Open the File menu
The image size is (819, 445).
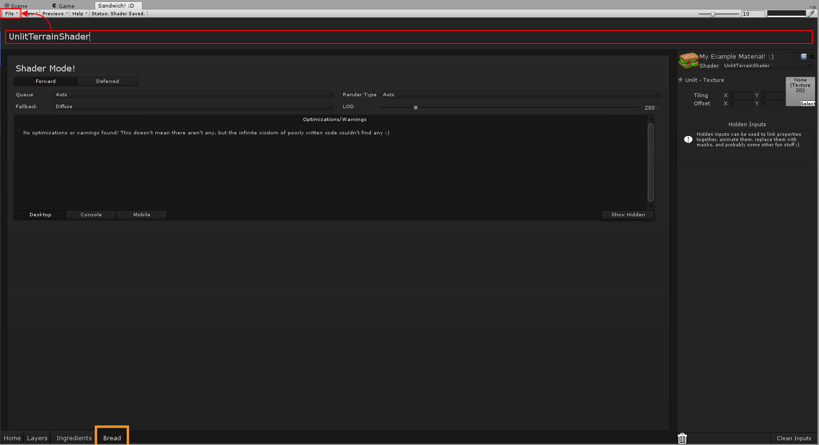(11, 13)
